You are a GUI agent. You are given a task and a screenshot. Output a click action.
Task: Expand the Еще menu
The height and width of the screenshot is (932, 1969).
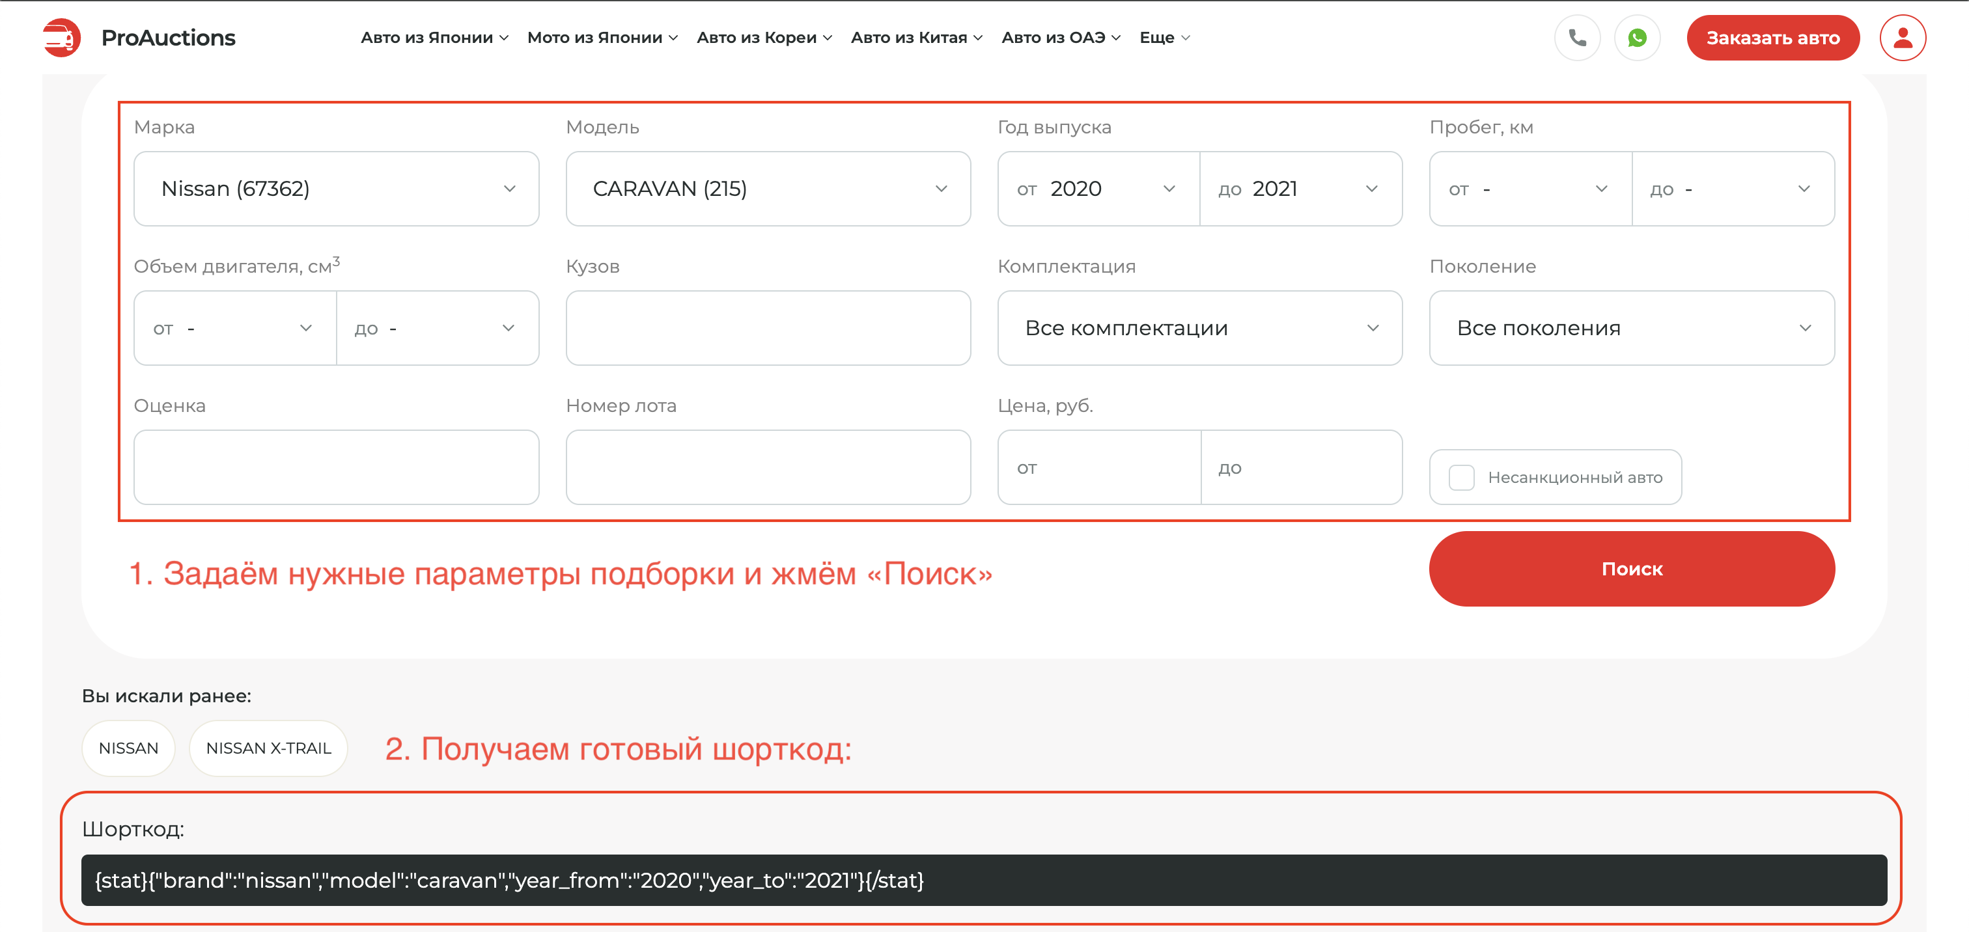[x=1165, y=38]
